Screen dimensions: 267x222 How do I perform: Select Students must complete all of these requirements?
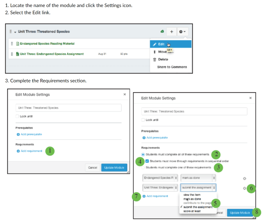(143, 155)
